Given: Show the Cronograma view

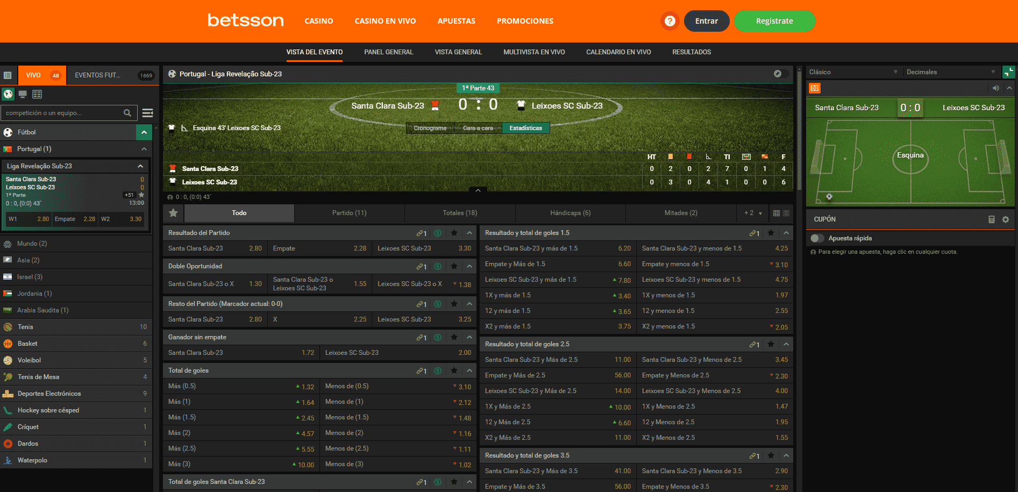Looking at the screenshot, I should pos(430,128).
